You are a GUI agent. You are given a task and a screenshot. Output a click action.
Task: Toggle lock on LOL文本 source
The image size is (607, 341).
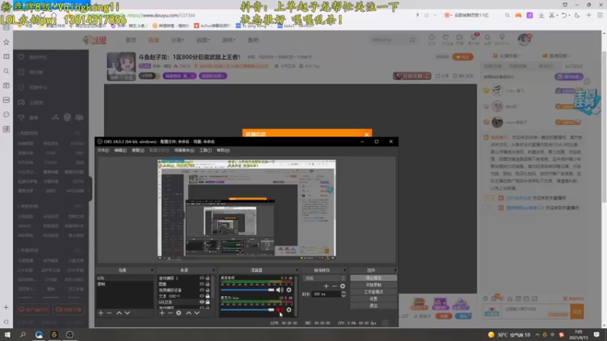click(207, 302)
